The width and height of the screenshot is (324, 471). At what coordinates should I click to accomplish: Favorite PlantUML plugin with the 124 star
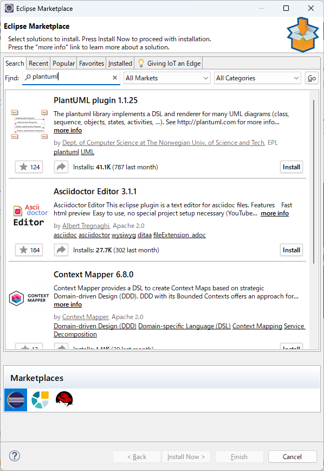pyautogui.click(x=29, y=167)
